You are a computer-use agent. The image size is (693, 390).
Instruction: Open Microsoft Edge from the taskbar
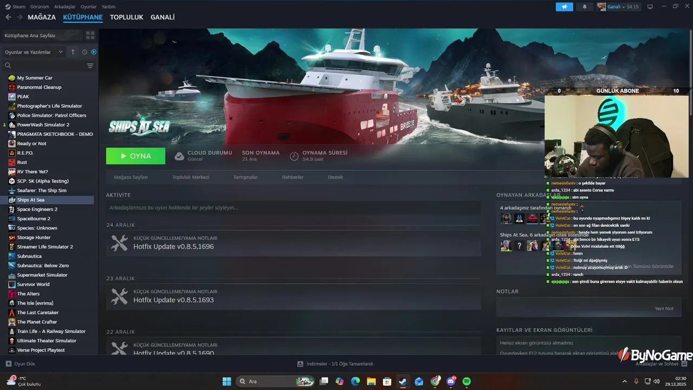pyautogui.click(x=355, y=381)
